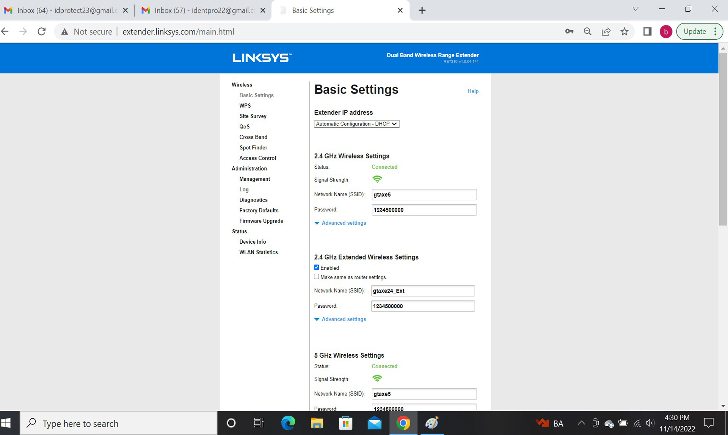Launch Microsoft Edge from taskbar

pos(288,423)
